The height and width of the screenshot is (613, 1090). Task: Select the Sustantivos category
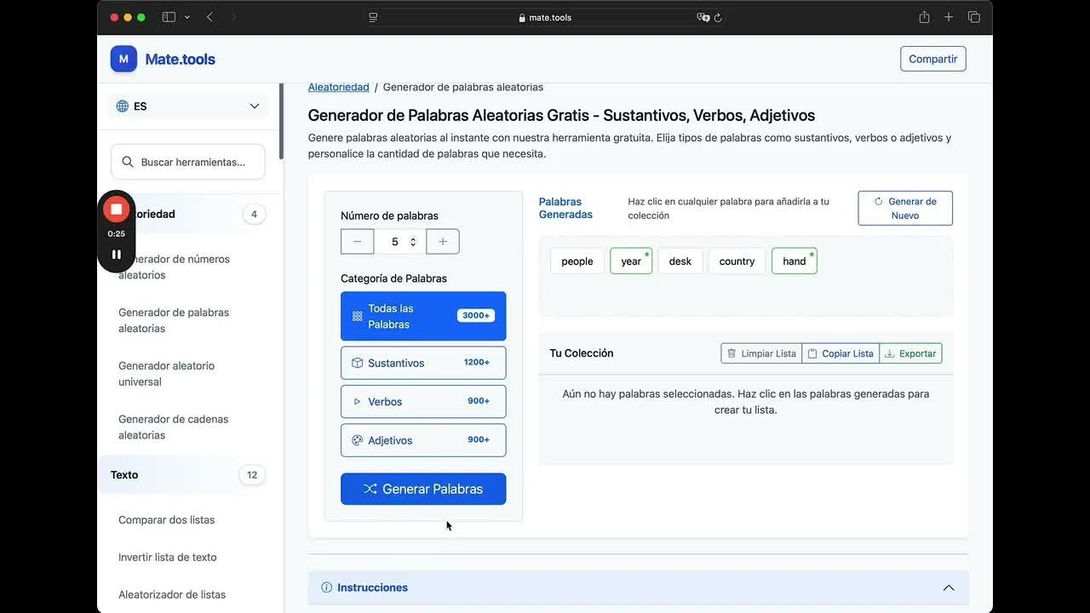coord(423,363)
